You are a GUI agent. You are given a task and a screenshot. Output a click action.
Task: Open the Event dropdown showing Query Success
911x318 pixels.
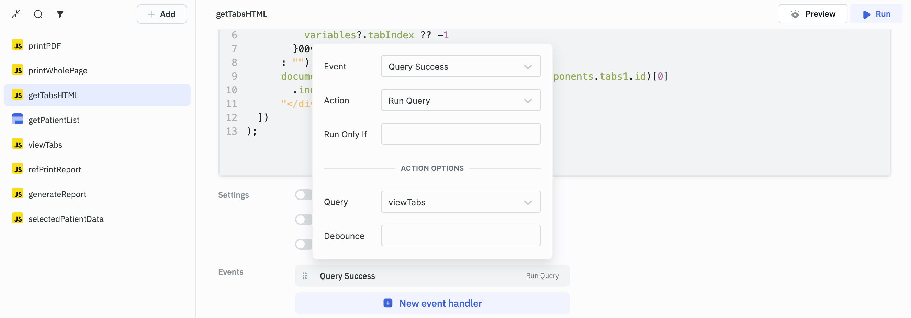[x=460, y=67]
